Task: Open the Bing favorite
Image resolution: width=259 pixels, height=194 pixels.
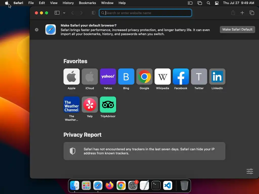Action: tap(126, 77)
